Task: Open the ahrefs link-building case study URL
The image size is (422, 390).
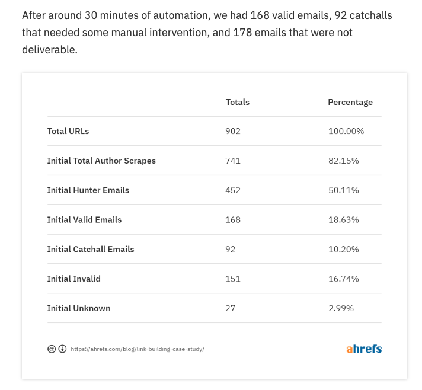Action: 138,349
